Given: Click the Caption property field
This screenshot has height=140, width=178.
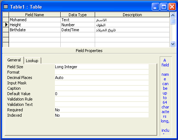Looking at the screenshot, I should [102, 88].
